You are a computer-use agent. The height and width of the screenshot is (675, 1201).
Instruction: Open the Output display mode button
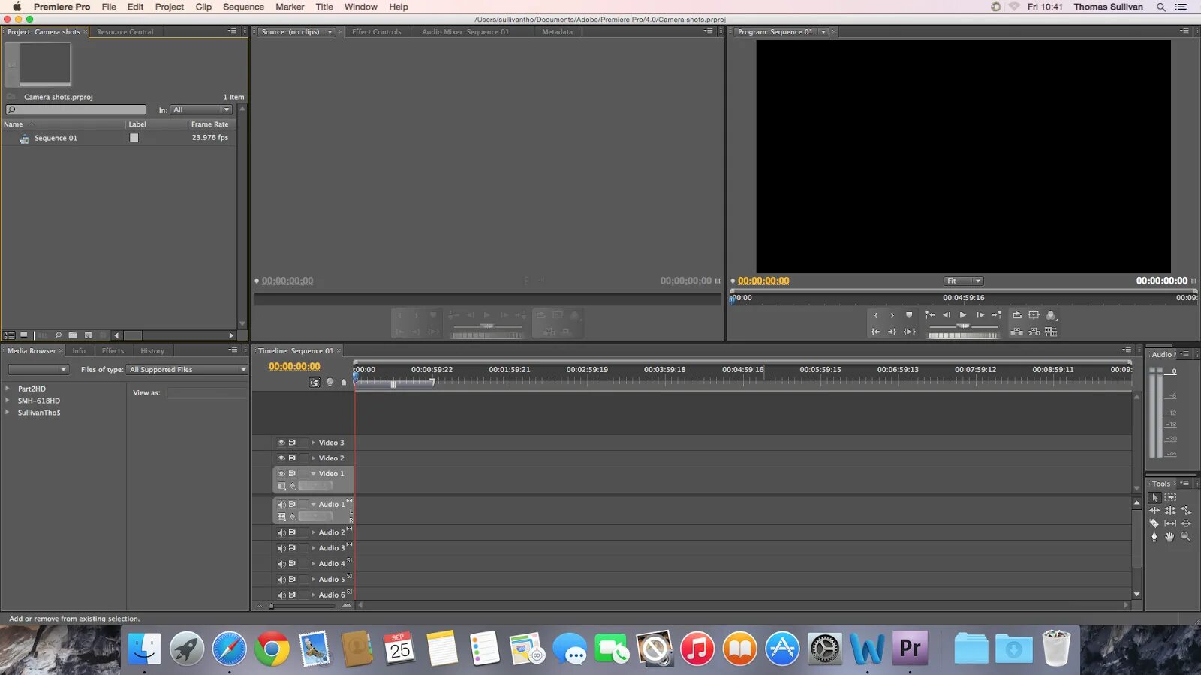click(1051, 315)
